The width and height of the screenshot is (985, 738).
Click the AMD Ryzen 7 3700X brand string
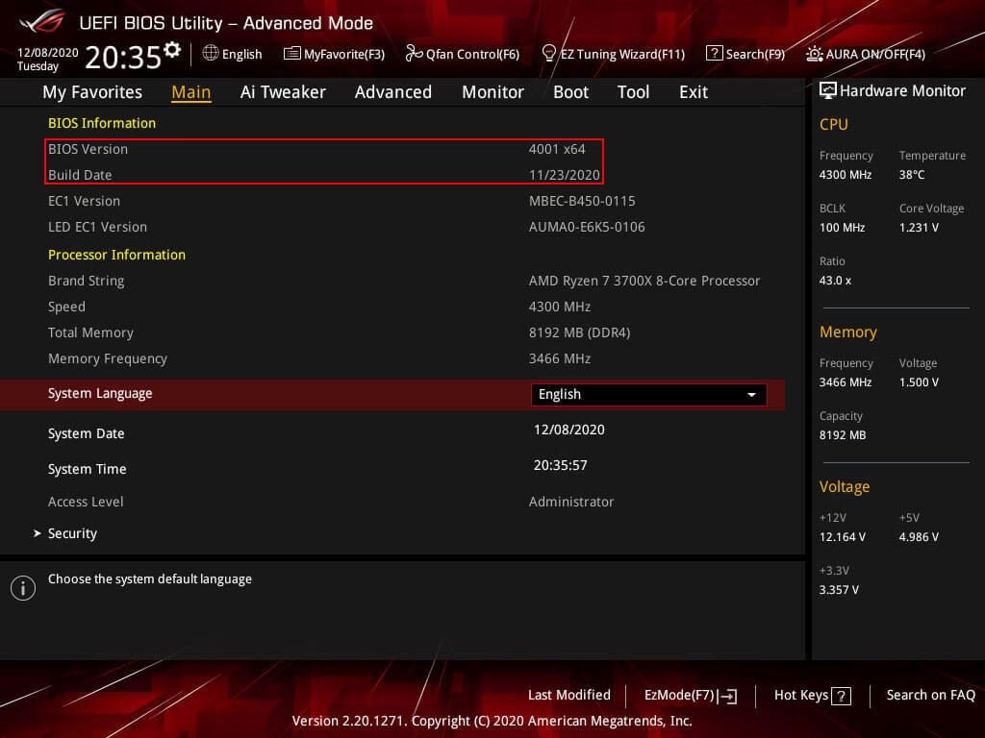pos(644,281)
